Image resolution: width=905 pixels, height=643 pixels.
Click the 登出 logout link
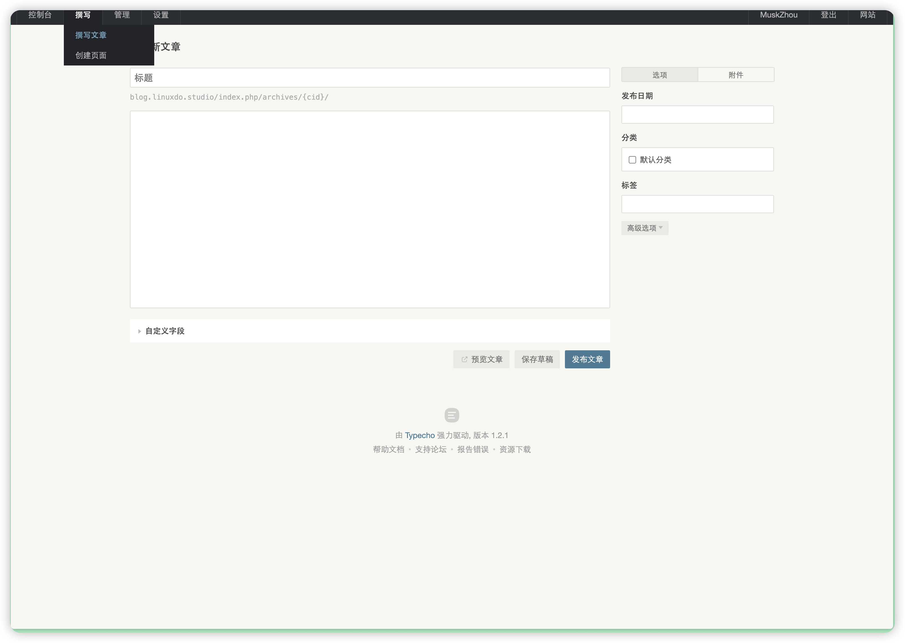point(828,15)
